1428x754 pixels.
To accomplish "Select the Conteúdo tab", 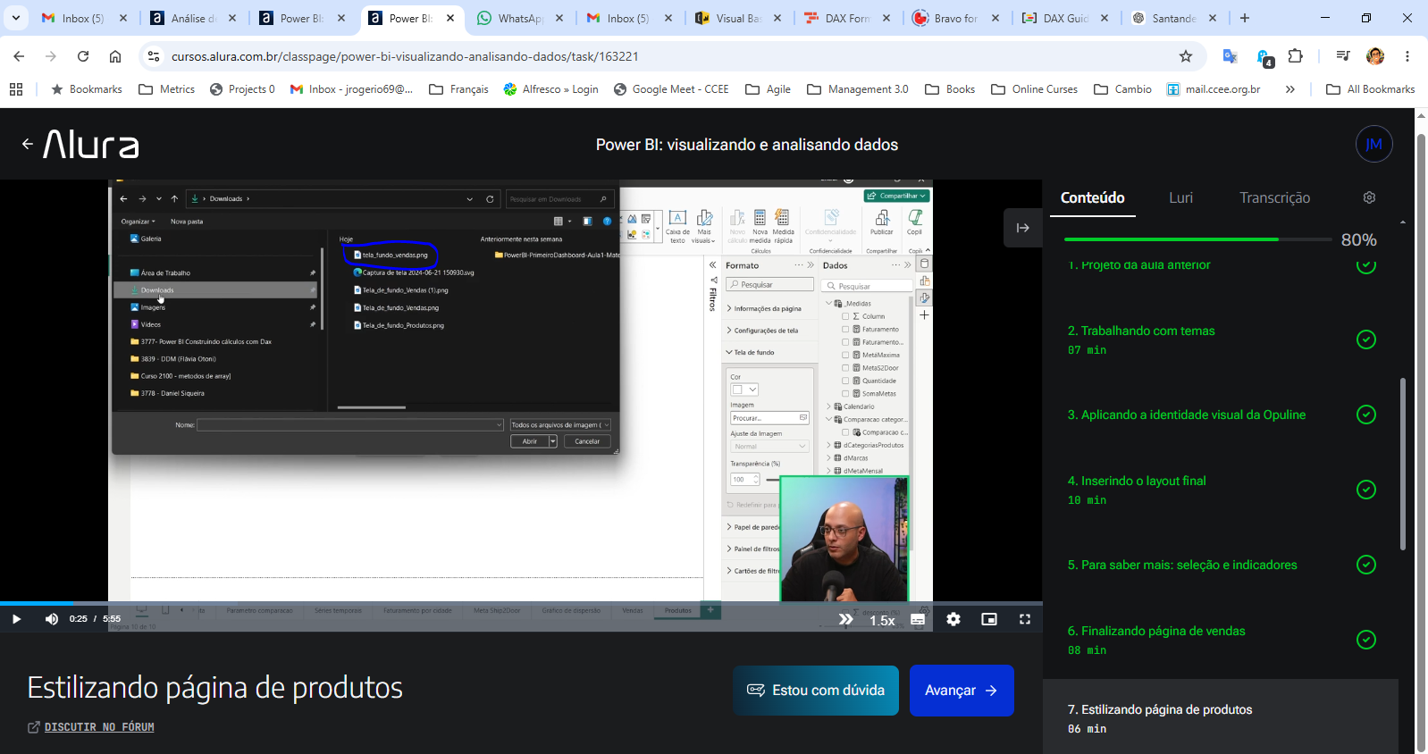I will tap(1092, 197).
